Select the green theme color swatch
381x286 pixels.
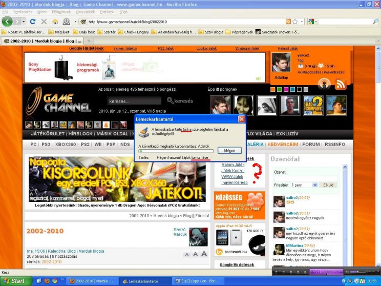(280, 90)
